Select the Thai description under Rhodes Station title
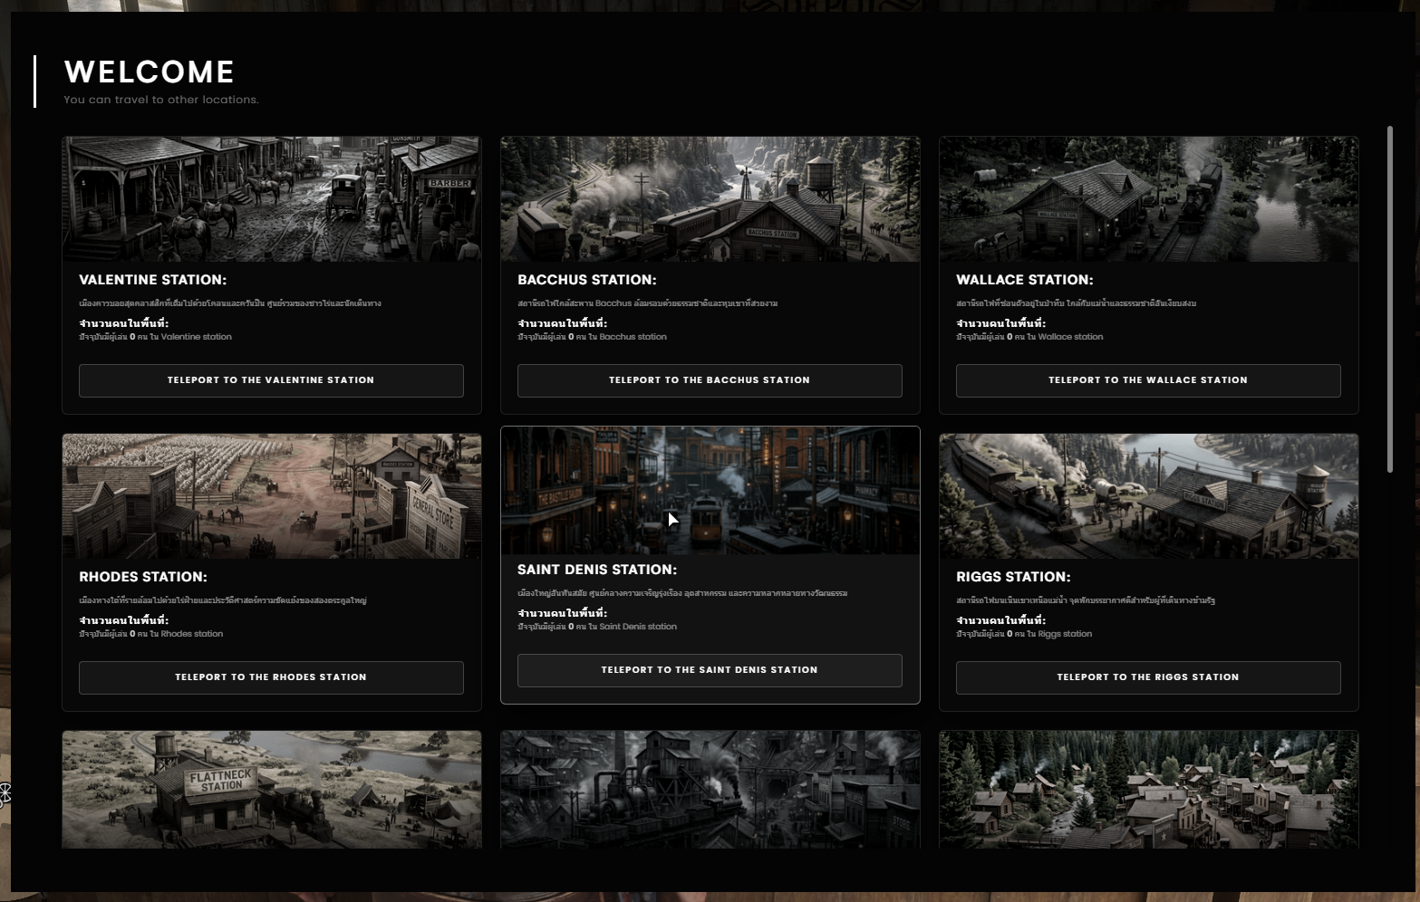This screenshot has width=1420, height=902. [223, 600]
